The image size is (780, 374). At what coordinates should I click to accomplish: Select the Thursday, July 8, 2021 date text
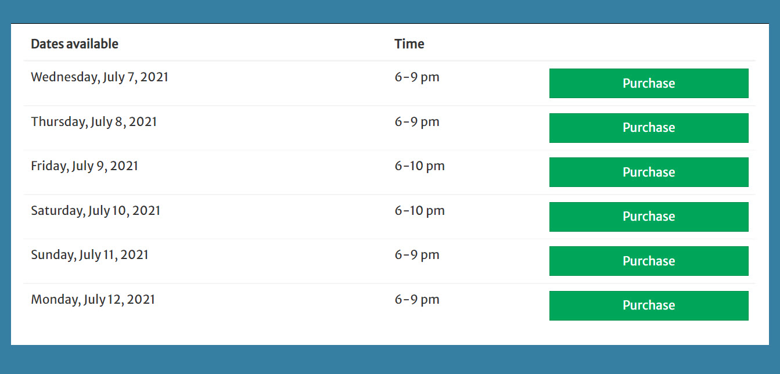pos(94,122)
